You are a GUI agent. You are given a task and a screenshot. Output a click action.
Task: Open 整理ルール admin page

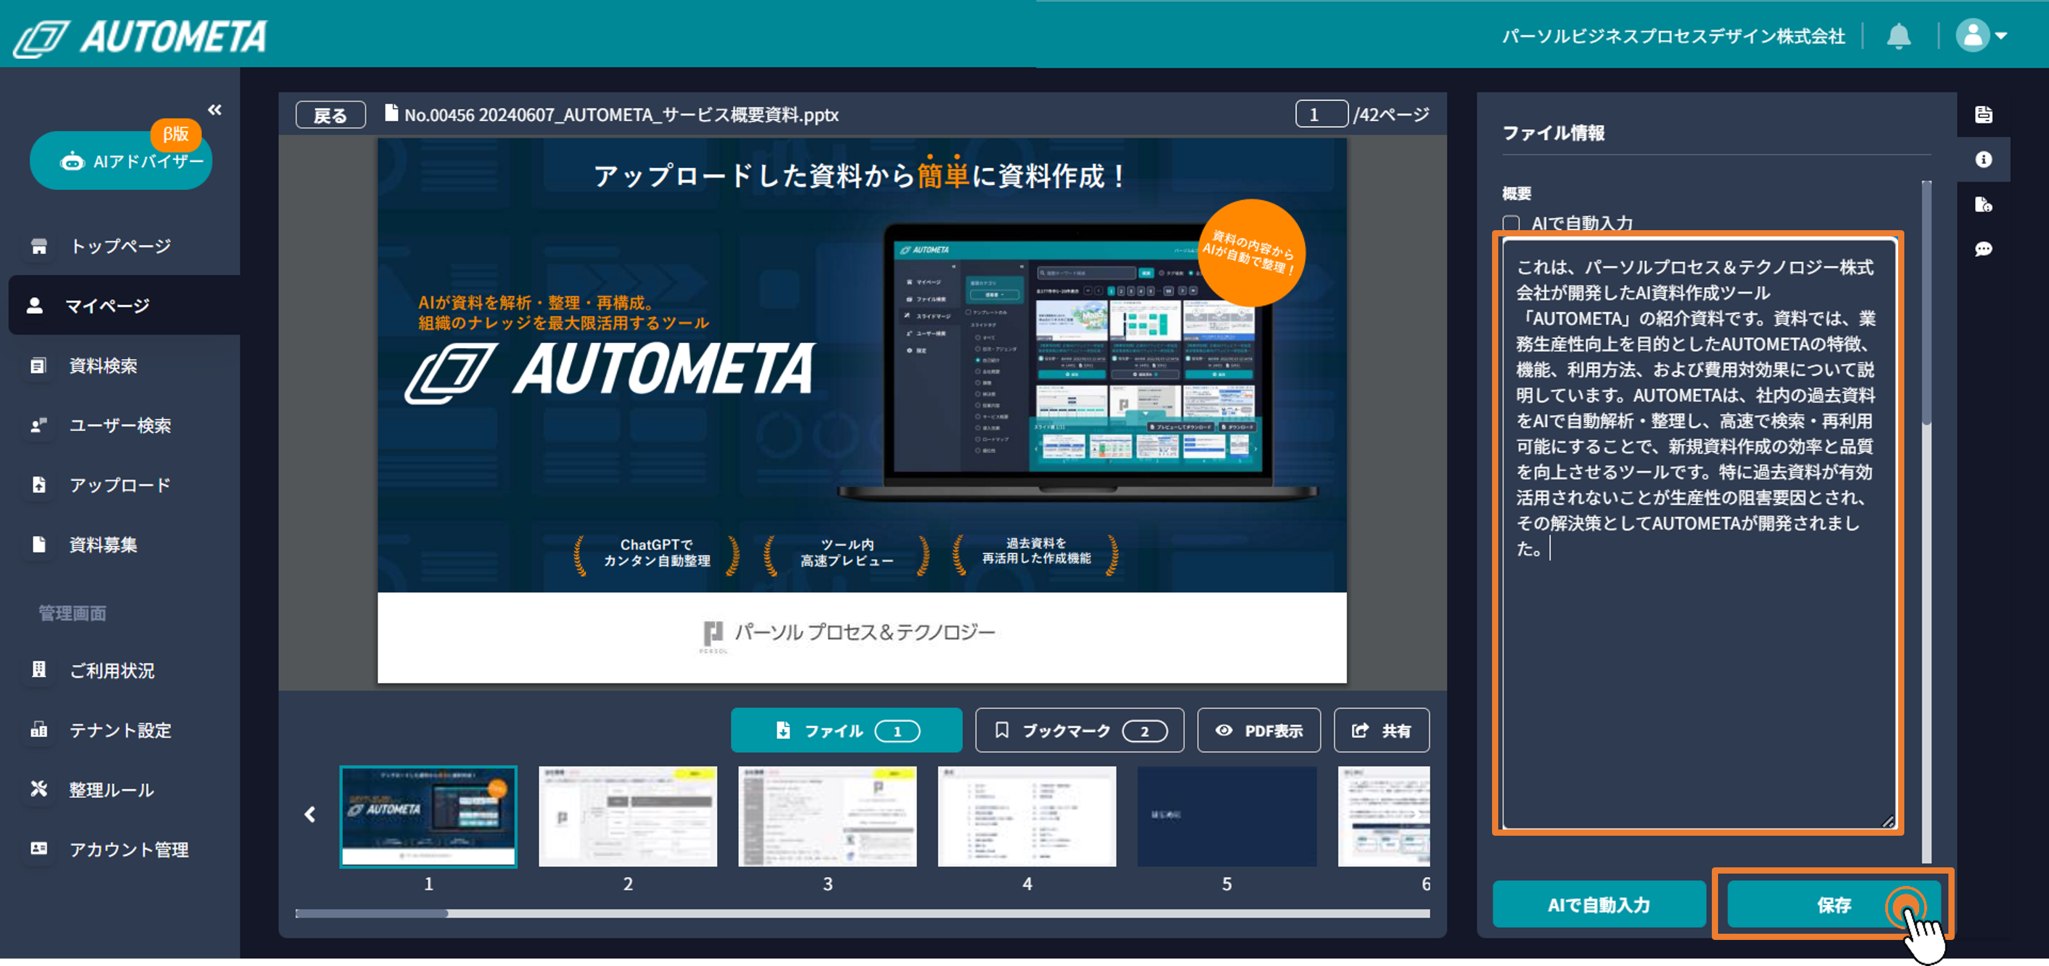pyautogui.click(x=119, y=790)
